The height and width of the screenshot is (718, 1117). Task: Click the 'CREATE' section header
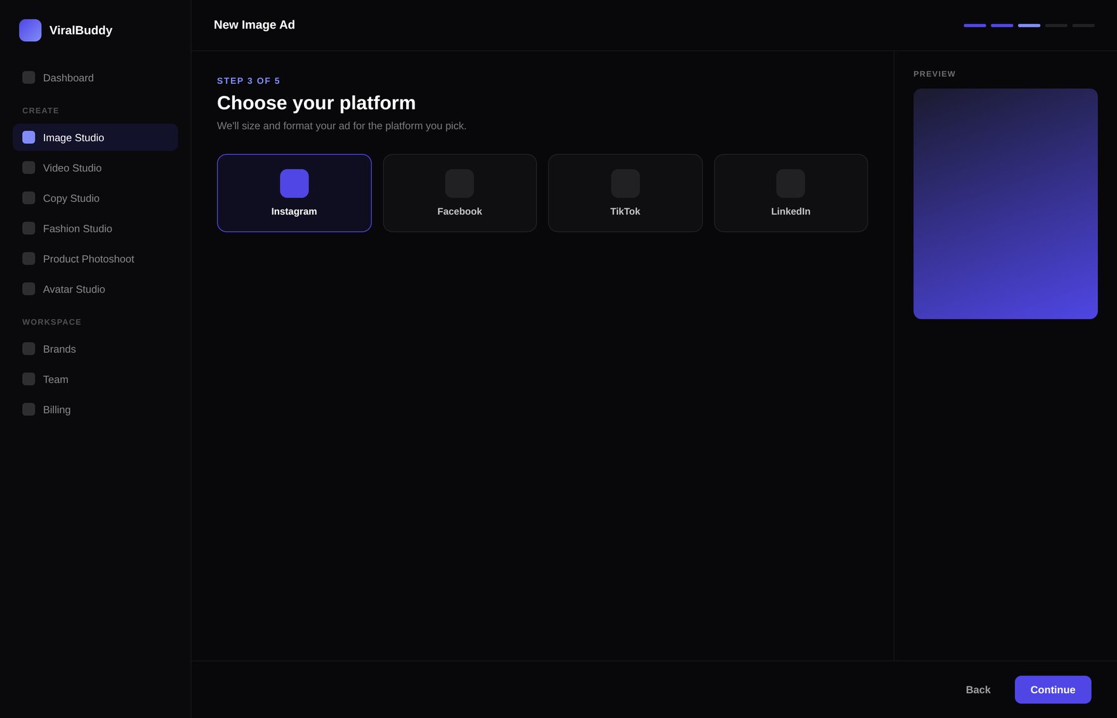pyautogui.click(x=41, y=110)
